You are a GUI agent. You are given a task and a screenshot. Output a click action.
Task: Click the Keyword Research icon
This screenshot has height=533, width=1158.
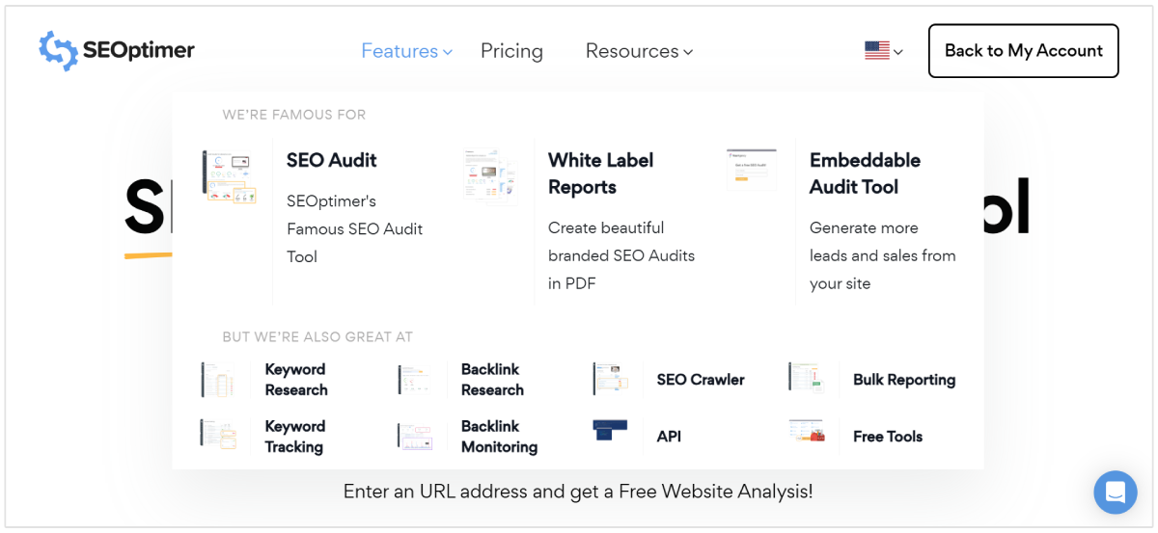(218, 380)
